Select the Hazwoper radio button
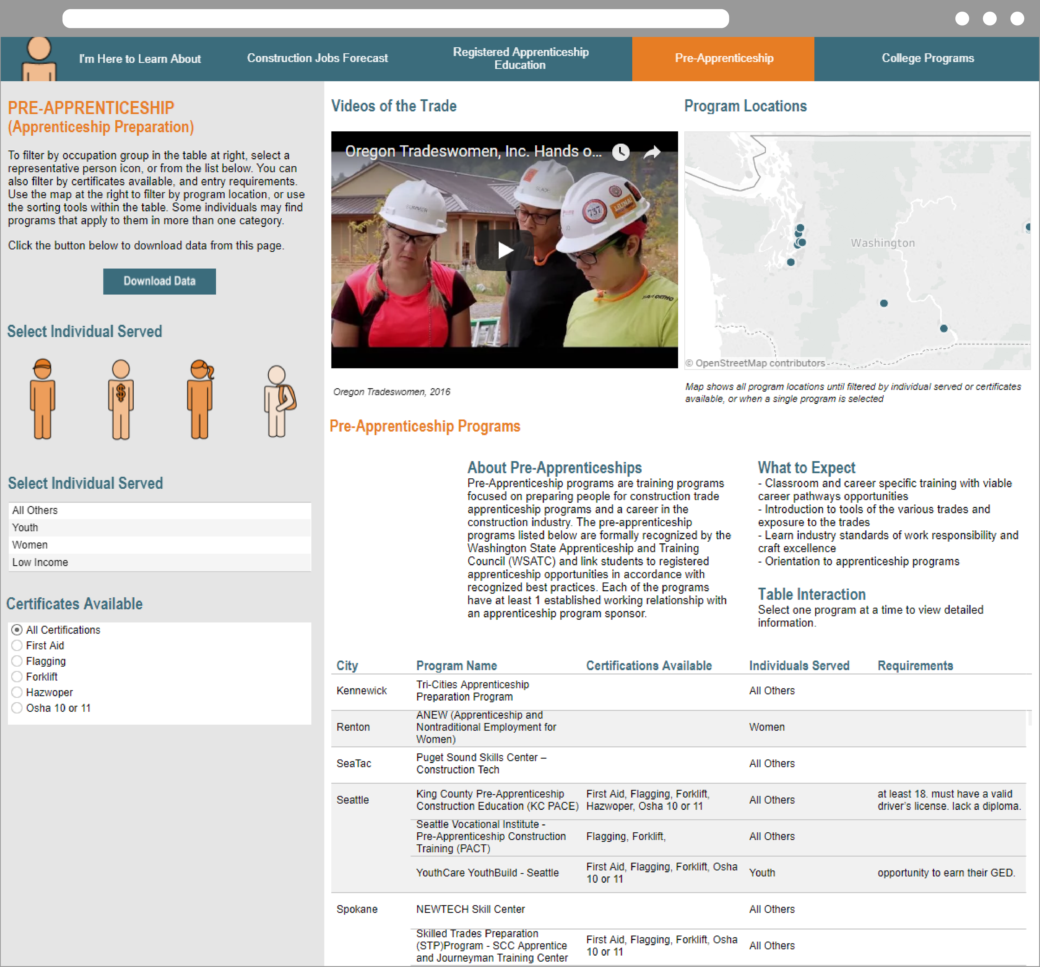Image resolution: width=1040 pixels, height=967 pixels. pos(17,693)
